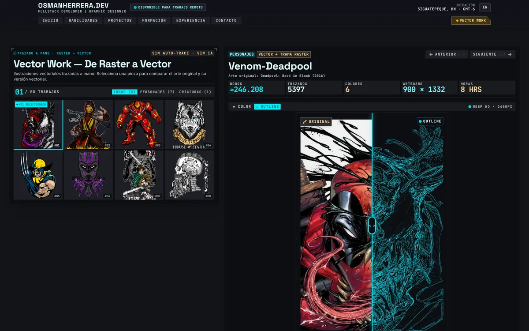Screen dimensions: 529x331
Task: Click the comparison slider handle
Action: [372, 225]
